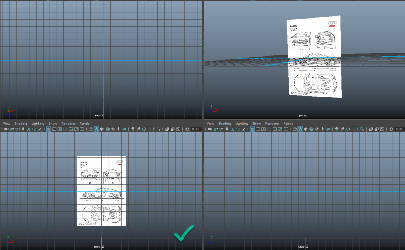Click Smooth Shade All in front view toolbar
Screen dimensions: 405x250
tap(97, 129)
